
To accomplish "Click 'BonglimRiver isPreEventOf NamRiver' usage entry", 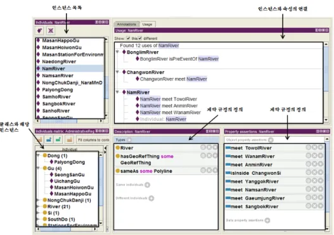I will 179,59.
